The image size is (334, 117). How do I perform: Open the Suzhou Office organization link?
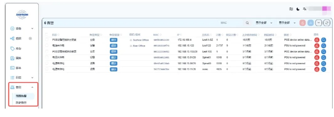(x=139, y=40)
